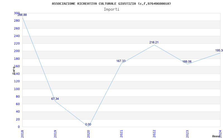Click the Anno x-axis title
223x139 pixels.
(x=216, y=136)
